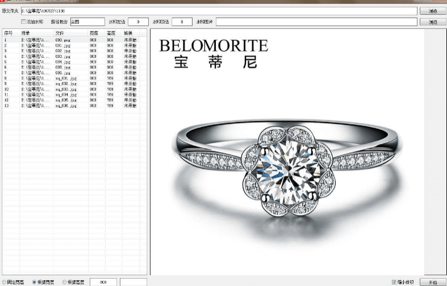Screen dimensions: 447x286
Task: Toggle the 缩小体积 checkbox
Action: click(394, 281)
